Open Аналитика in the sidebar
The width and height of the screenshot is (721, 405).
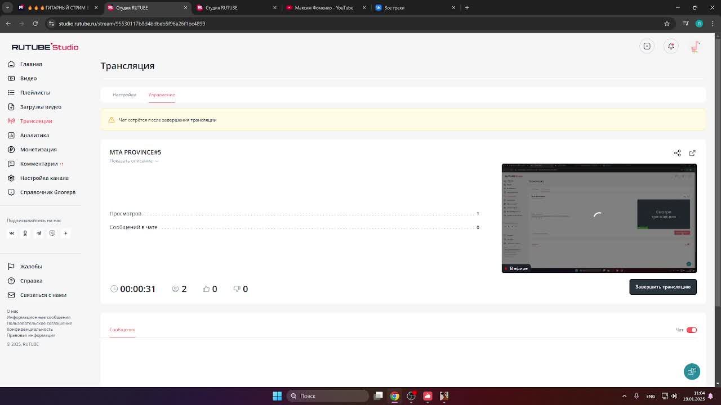[x=34, y=135]
